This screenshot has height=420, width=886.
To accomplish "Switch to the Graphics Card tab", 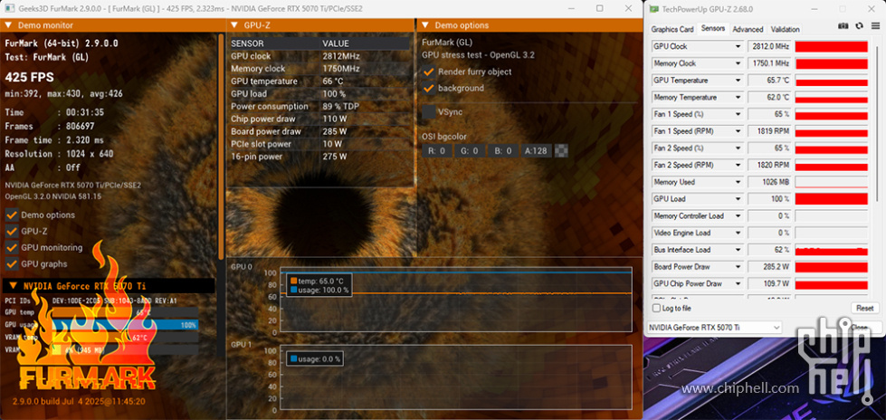I will coord(672,29).
